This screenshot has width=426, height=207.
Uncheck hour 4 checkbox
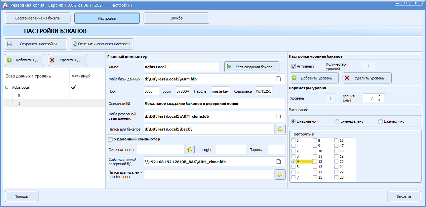click(x=293, y=162)
